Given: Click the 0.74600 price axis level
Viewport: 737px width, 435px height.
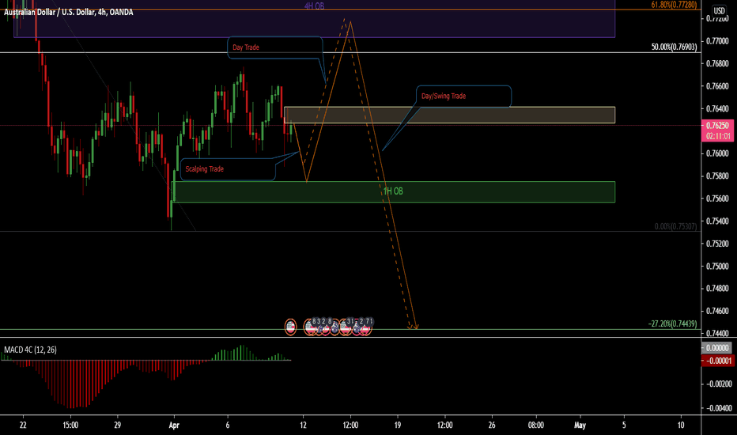Looking at the screenshot, I should click(717, 311).
